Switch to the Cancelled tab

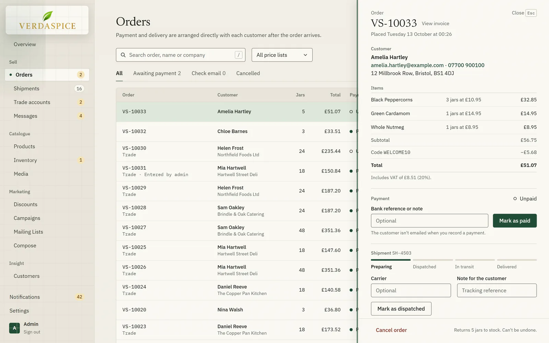point(248,73)
